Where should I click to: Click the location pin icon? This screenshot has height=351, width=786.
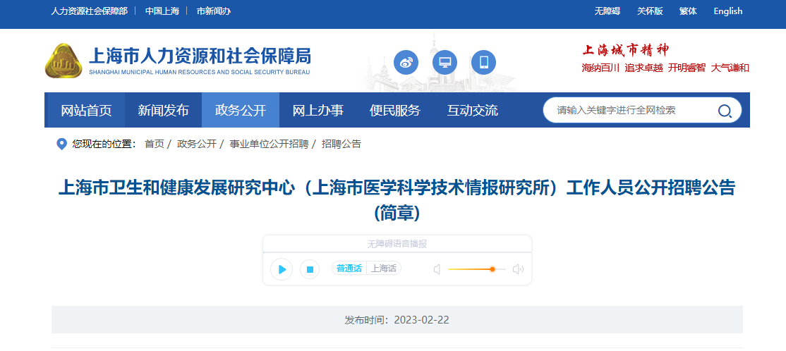pyautogui.click(x=61, y=144)
